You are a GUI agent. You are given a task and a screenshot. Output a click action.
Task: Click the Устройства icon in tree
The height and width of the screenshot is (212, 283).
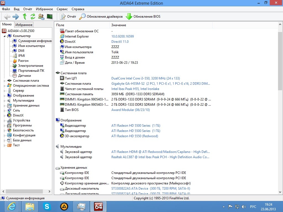pyautogui.click(x=9, y=120)
